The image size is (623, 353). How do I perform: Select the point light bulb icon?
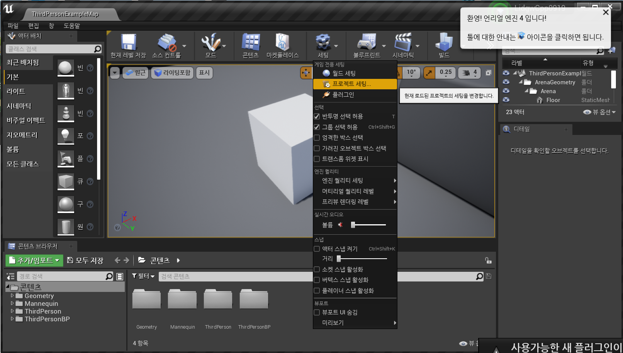pyautogui.click(x=66, y=136)
